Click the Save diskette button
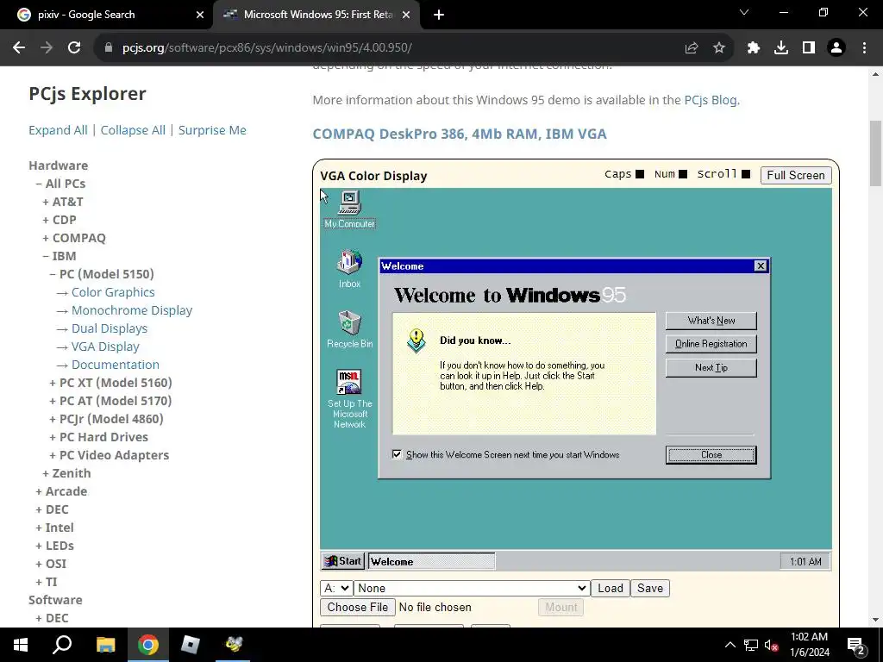The width and height of the screenshot is (883, 662). tap(650, 588)
